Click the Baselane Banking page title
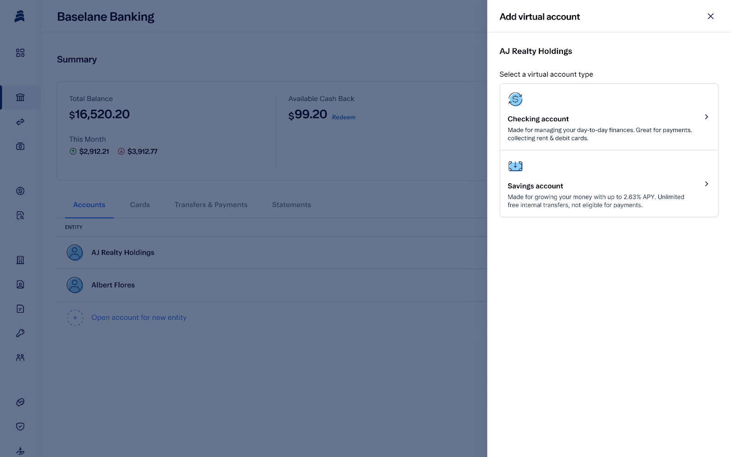The width and height of the screenshot is (731, 457). coord(106,17)
